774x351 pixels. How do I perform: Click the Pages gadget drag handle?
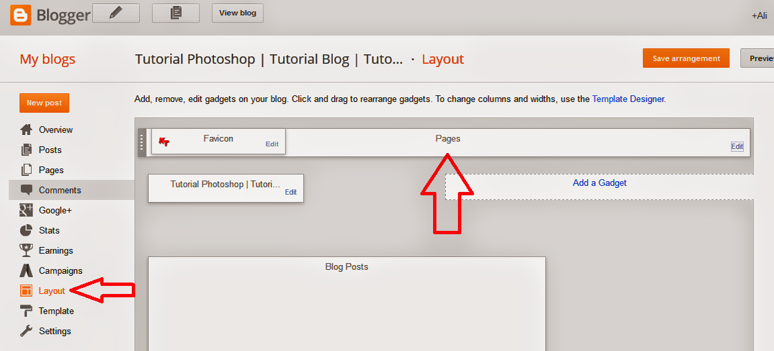click(142, 143)
